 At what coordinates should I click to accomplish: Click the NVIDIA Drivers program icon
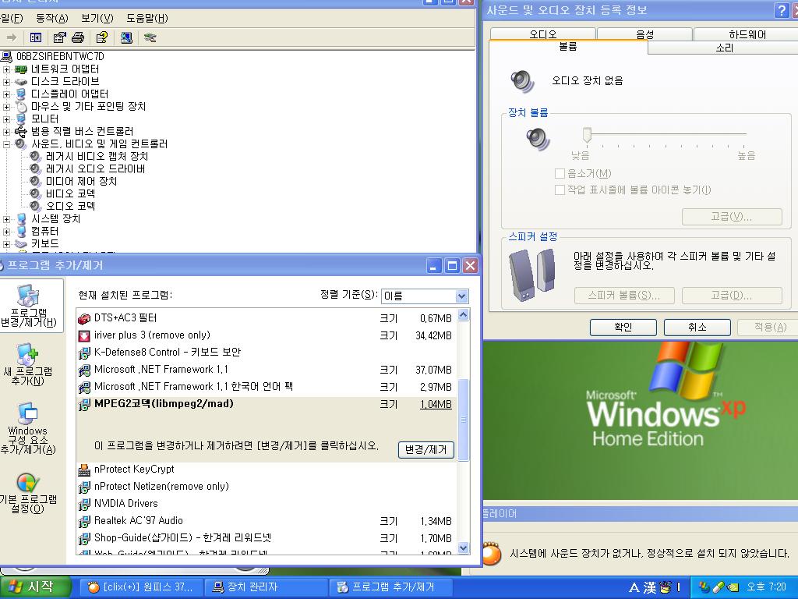(84, 504)
